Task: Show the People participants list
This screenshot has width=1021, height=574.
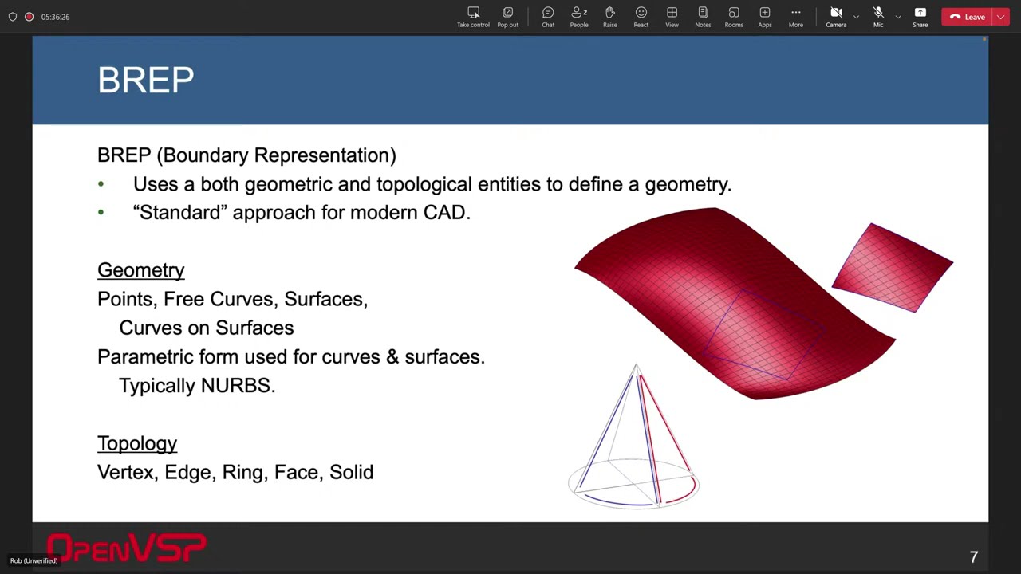Action: (579, 17)
